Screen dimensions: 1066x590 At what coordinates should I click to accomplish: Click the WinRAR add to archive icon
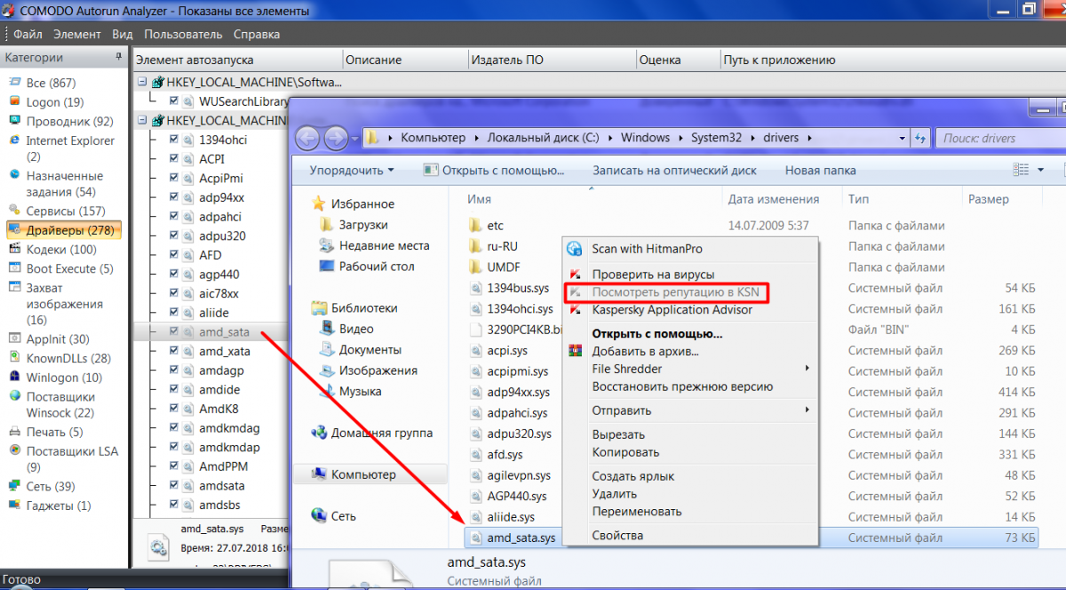click(575, 351)
